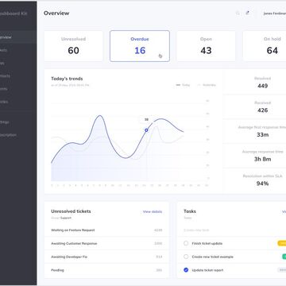The height and width of the screenshot is (286, 286).
Task: Click the Today's trends heading
Action: pyautogui.click(x=67, y=79)
